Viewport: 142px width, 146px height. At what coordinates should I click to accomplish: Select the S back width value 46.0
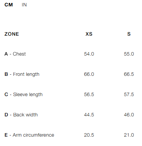[129, 115]
